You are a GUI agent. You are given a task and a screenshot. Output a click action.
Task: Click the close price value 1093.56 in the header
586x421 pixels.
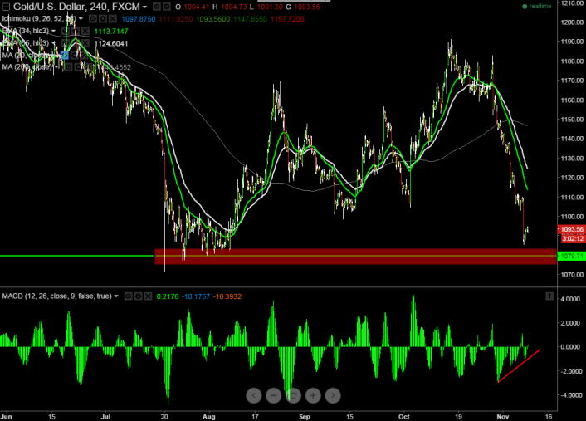(307, 7)
